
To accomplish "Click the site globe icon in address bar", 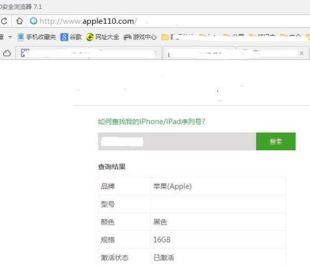I will pos(34,21).
